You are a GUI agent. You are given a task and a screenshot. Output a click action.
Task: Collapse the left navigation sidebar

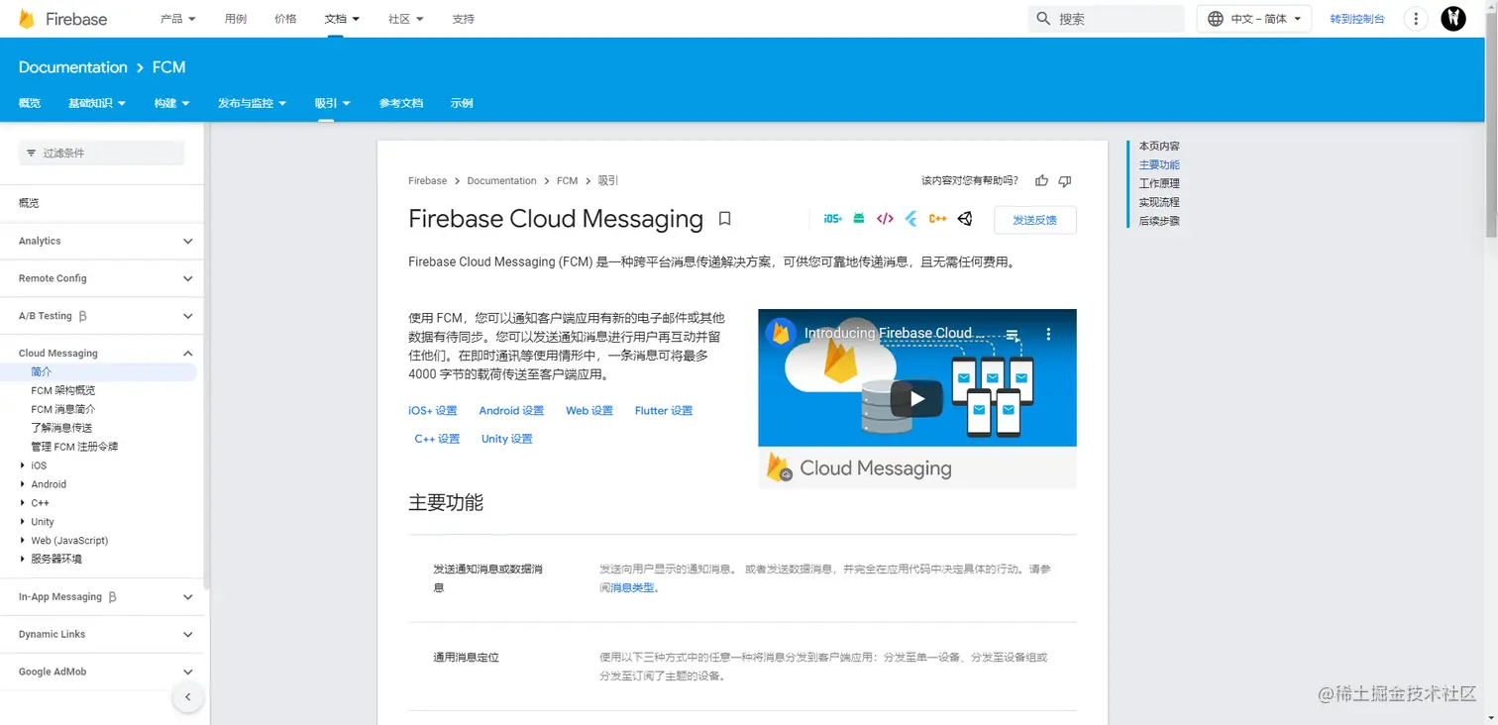[x=188, y=697]
